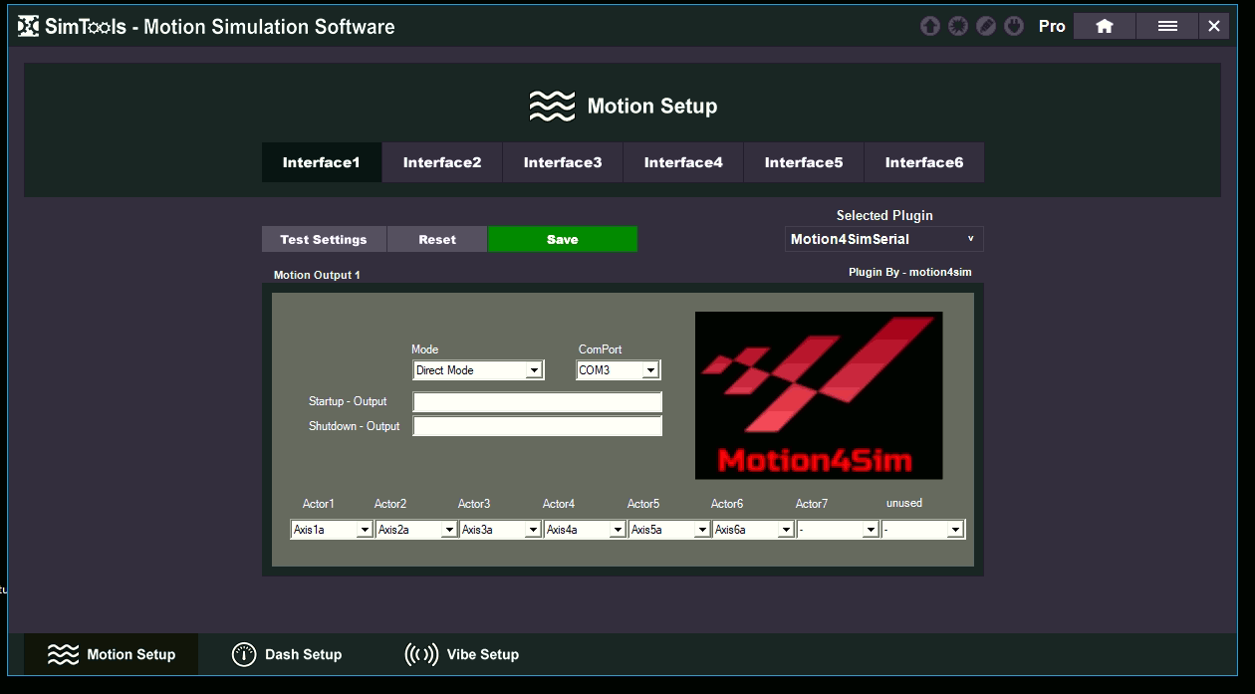Select Motion Setup in bottom bar
The width and height of the screenshot is (1255, 694).
click(112, 654)
